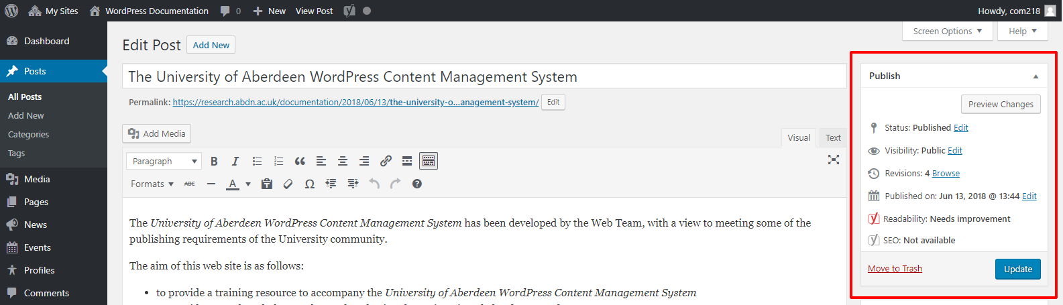1063x305 pixels.
Task: Toggle the toolbar kitchen sink
Action: tap(429, 161)
